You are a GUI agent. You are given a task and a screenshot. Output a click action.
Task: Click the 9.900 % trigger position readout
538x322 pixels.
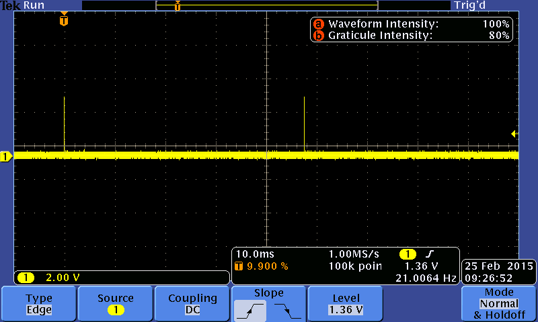268,266
